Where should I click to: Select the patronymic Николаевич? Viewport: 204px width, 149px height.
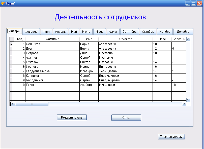[126, 85]
